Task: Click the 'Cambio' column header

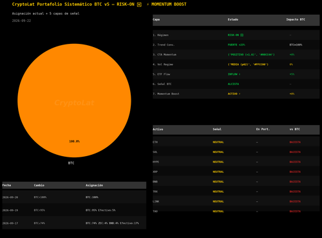Action: (x=39, y=185)
